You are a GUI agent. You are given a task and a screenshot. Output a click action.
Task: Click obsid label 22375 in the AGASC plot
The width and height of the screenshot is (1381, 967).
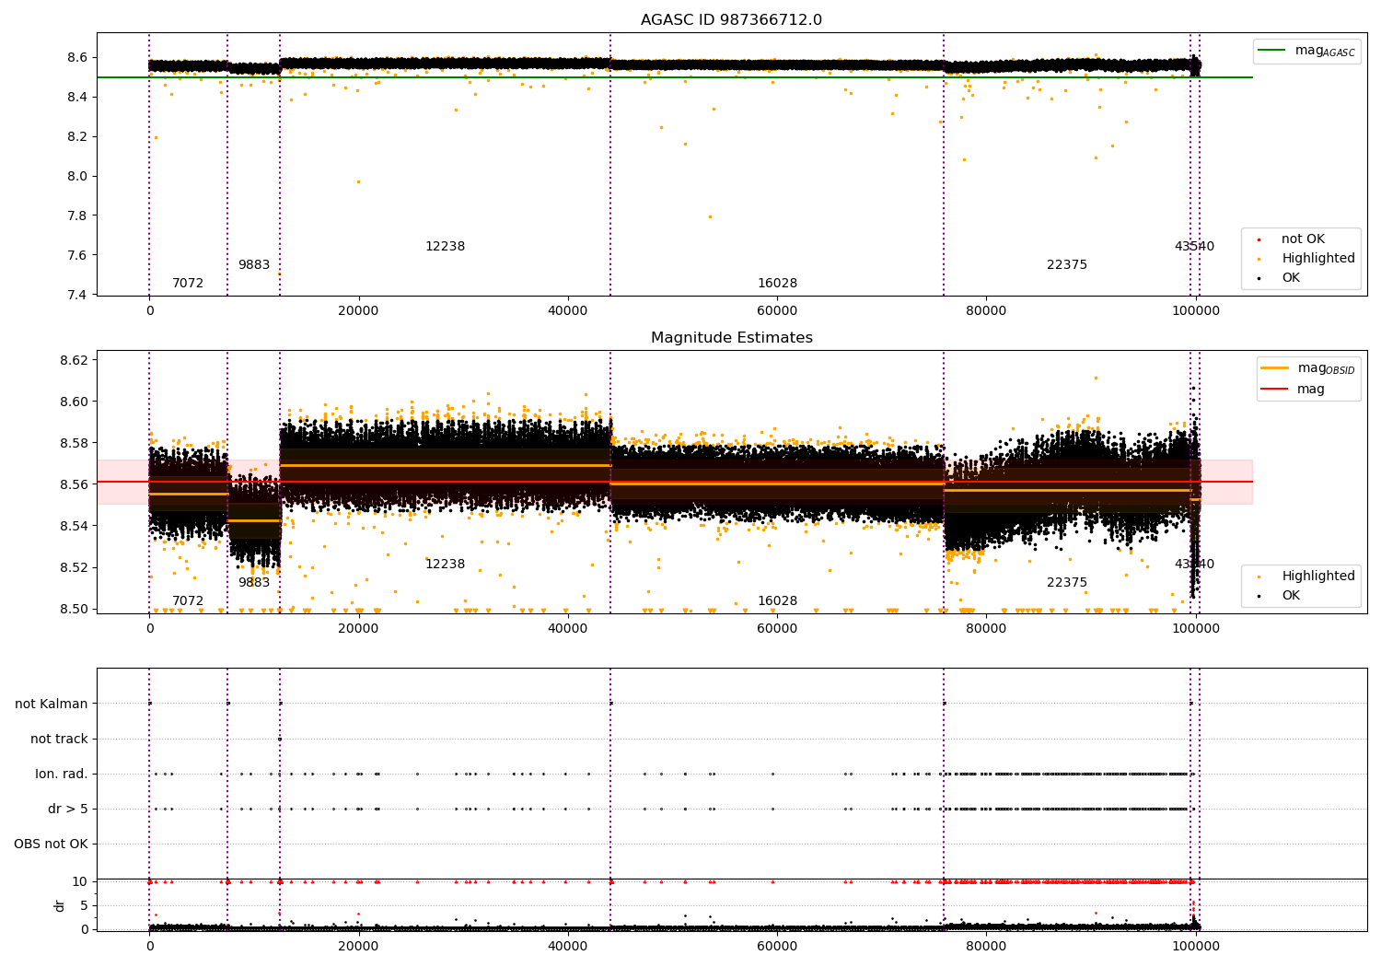(1067, 265)
